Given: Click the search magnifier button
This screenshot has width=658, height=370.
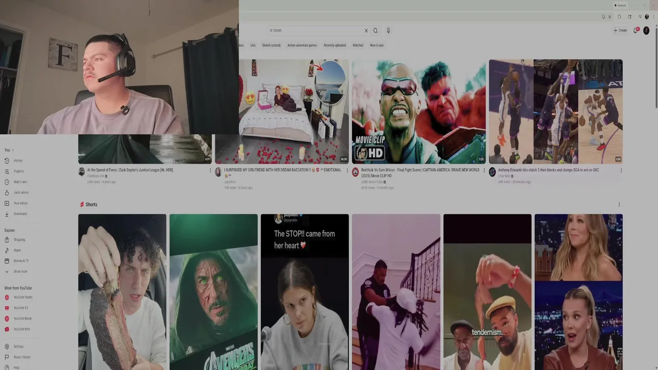Looking at the screenshot, I should [375, 30].
